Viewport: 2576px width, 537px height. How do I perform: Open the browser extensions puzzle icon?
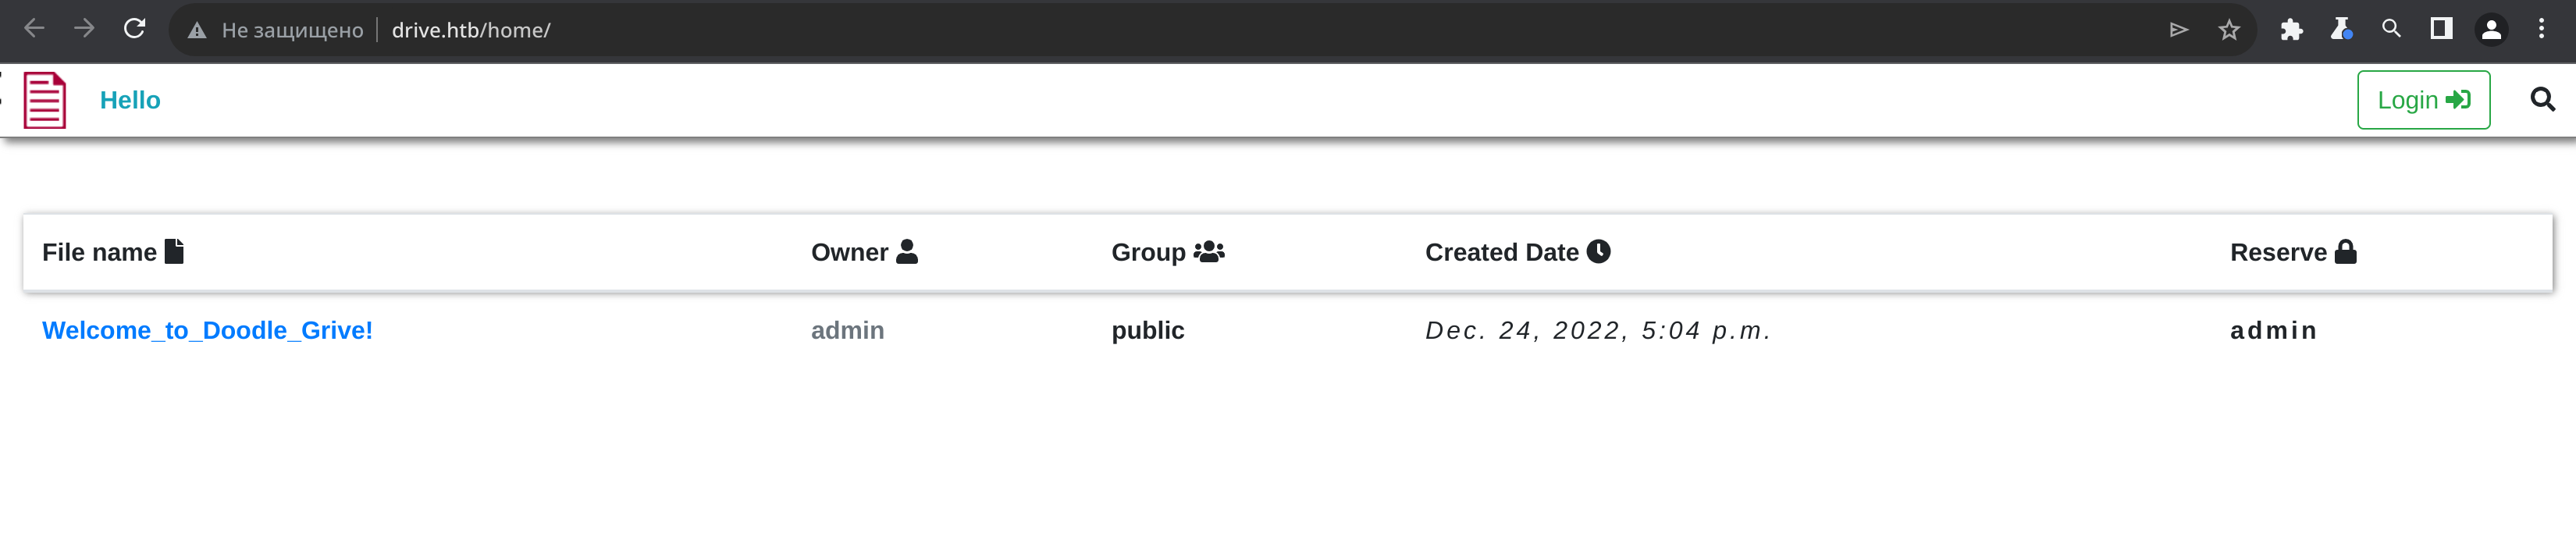(x=2291, y=30)
